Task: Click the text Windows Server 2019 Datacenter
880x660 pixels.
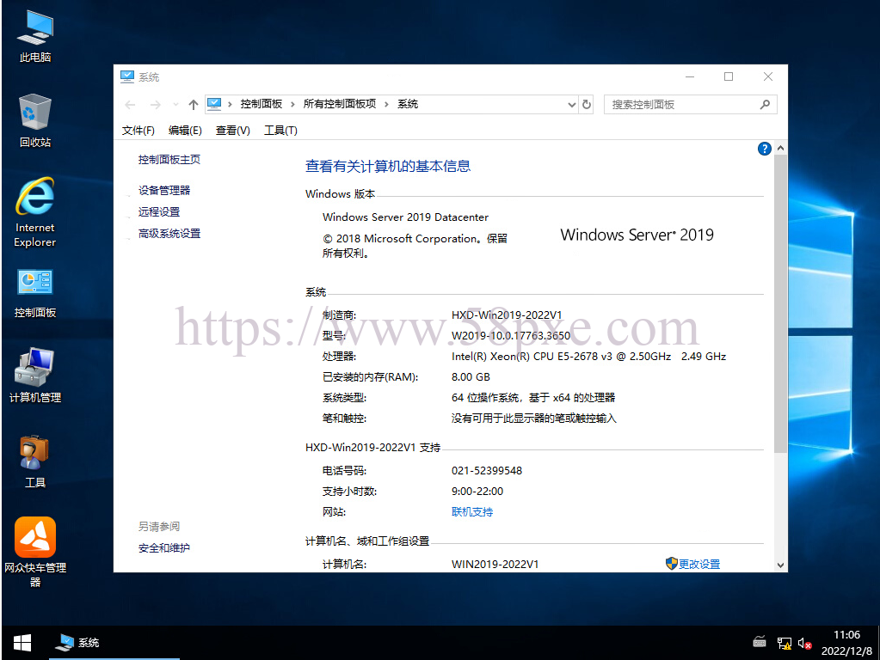Action: tap(405, 217)
